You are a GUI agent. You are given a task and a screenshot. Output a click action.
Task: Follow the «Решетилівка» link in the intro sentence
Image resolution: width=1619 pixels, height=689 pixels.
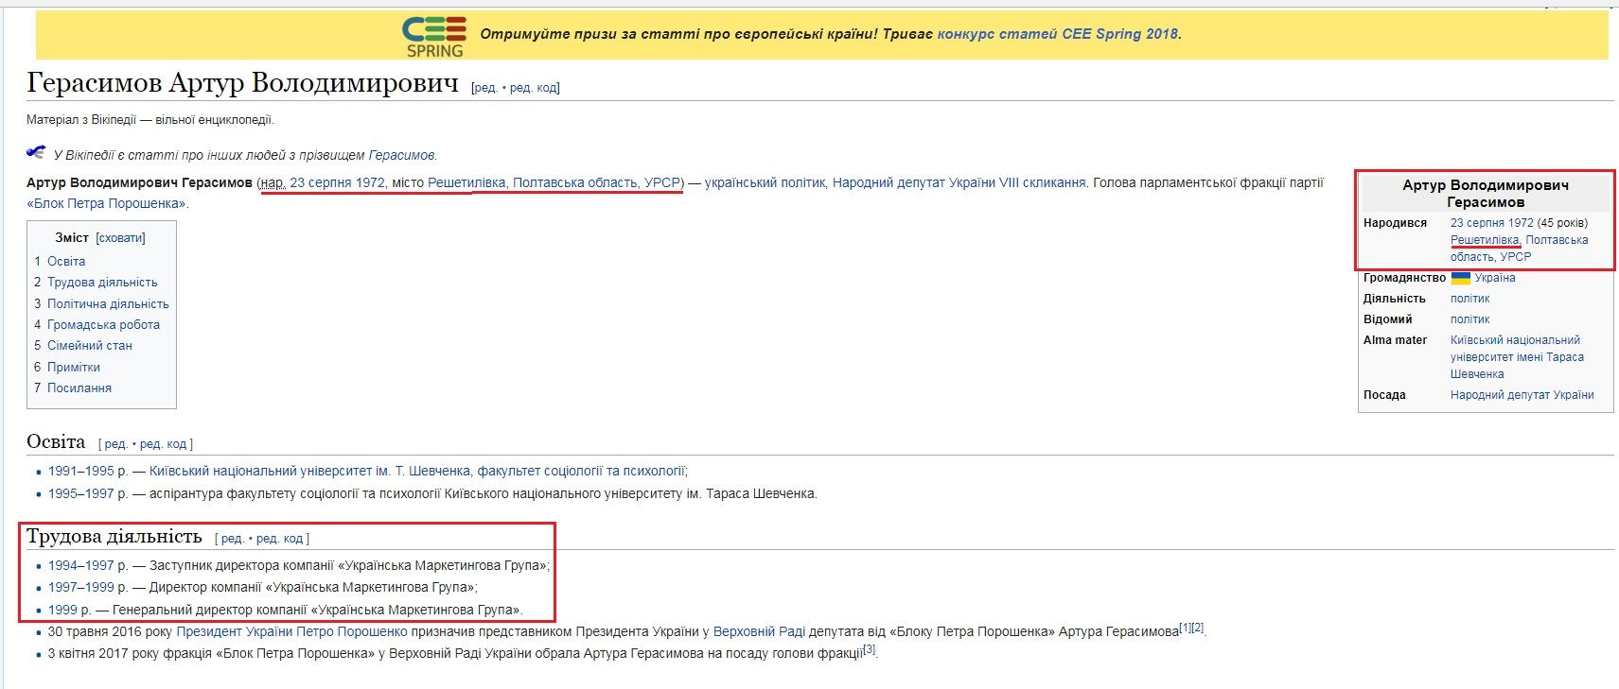tap(466, 182)
